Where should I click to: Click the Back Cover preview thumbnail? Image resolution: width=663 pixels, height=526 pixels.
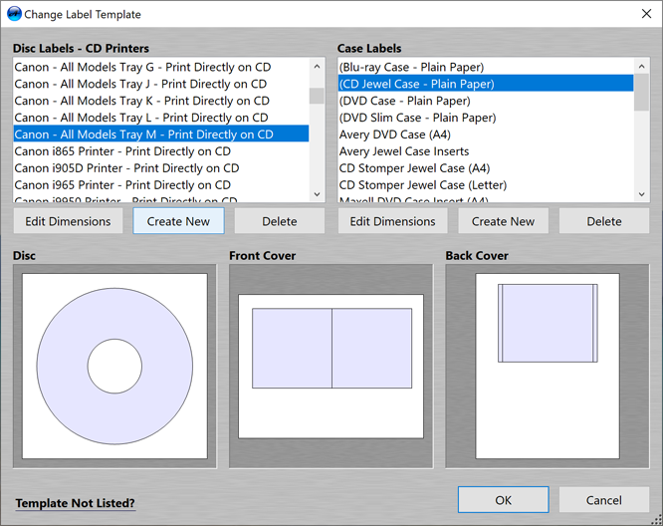tap(547, 367)
